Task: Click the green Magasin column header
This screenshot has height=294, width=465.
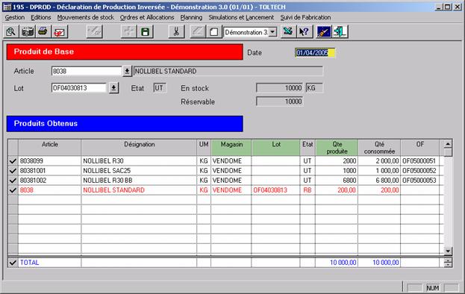Action: point(231,147)
